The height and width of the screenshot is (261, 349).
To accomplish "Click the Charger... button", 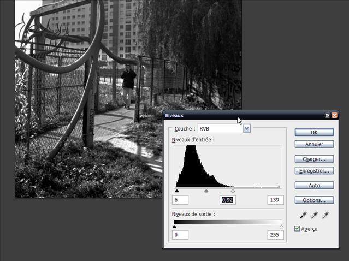I will click(314, 159).
